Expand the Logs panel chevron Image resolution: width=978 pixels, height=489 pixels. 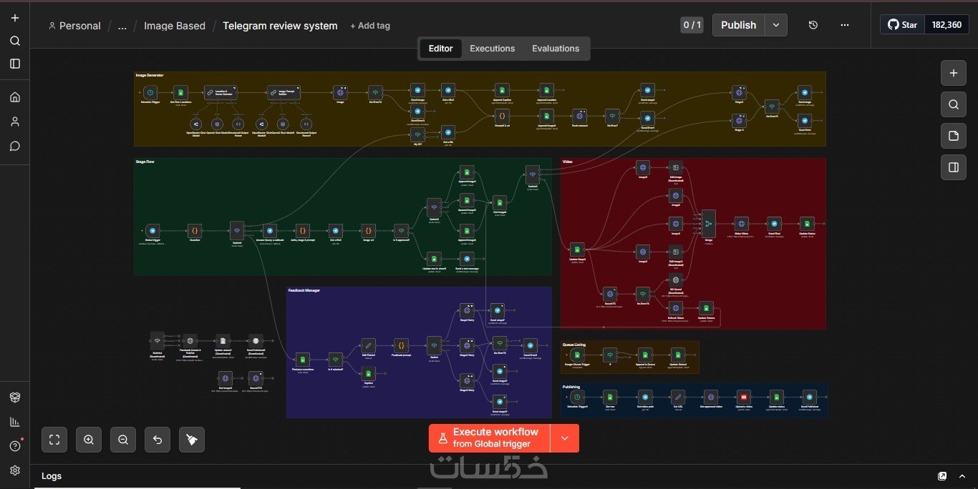click(x=962, y=476)
